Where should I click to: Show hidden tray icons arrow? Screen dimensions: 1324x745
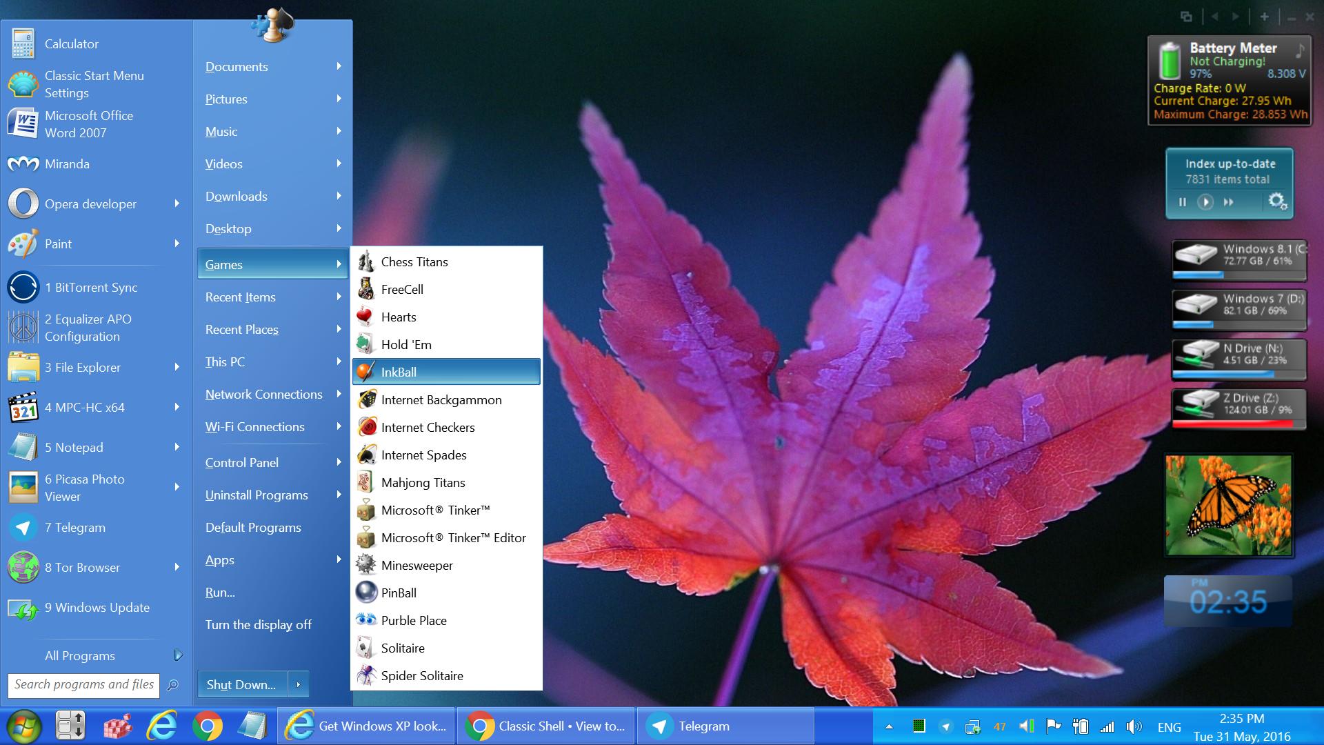click(889, 726)
